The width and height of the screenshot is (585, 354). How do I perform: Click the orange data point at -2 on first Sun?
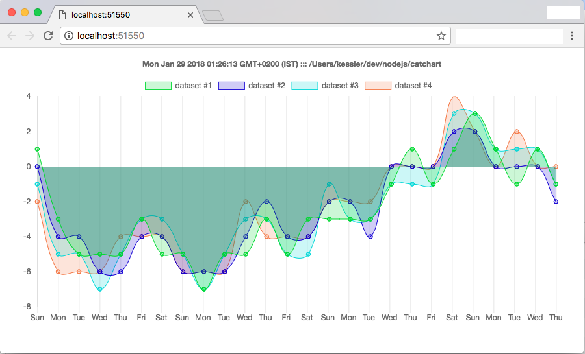click(x=37, y=202)
